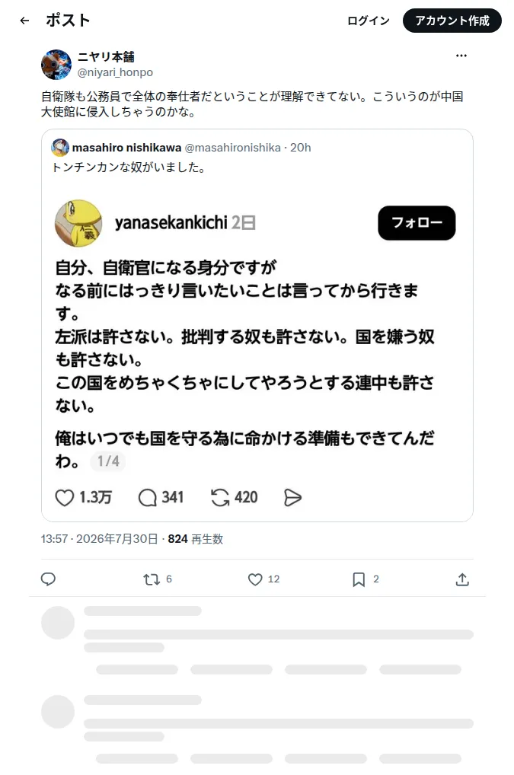Click the ニヤリ本舗 display name
Viewport: 514px width, 775px height.
pos(106,57)
